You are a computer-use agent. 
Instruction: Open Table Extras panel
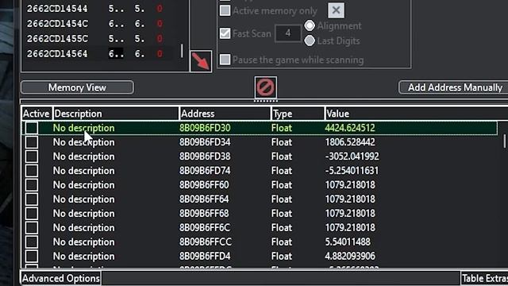click(485, 279)
